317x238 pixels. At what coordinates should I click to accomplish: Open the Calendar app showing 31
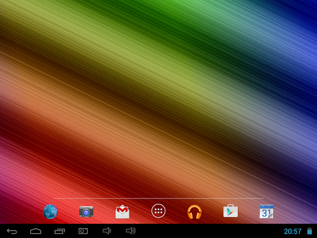(266, 211)
